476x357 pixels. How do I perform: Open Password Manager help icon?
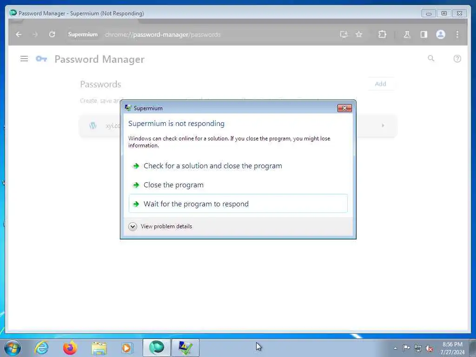(x=457, y=59)
